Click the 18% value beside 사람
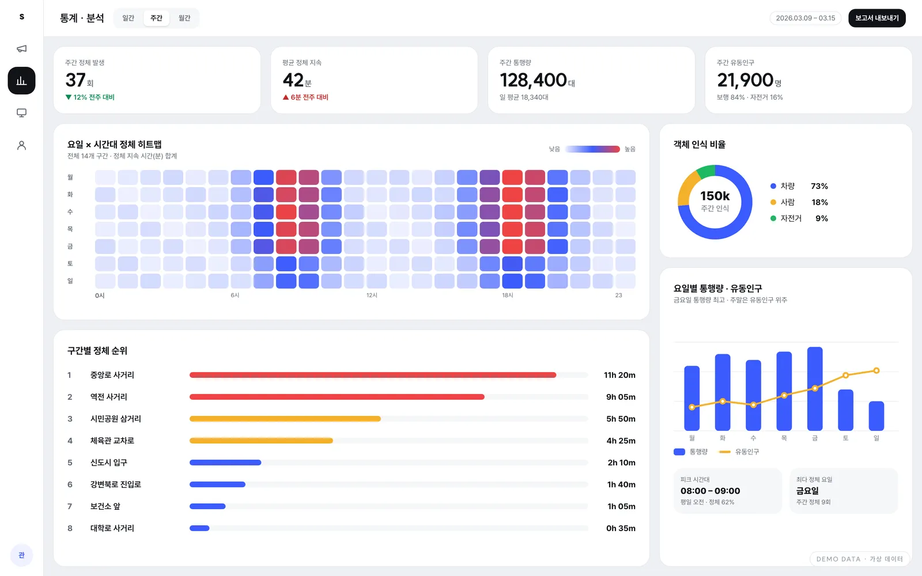 tap(819, 202)
